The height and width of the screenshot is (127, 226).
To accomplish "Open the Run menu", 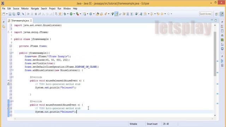I will coord(59,8).
